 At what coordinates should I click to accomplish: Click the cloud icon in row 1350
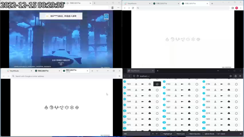pos(229,96)
